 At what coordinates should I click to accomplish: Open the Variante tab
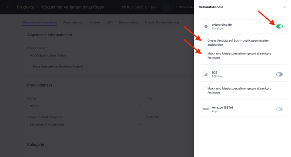[95, 23]
